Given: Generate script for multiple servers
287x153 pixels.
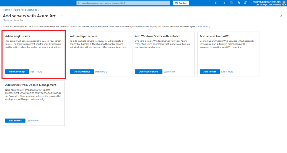Looking at the screenshot, I should click(82, 72).
